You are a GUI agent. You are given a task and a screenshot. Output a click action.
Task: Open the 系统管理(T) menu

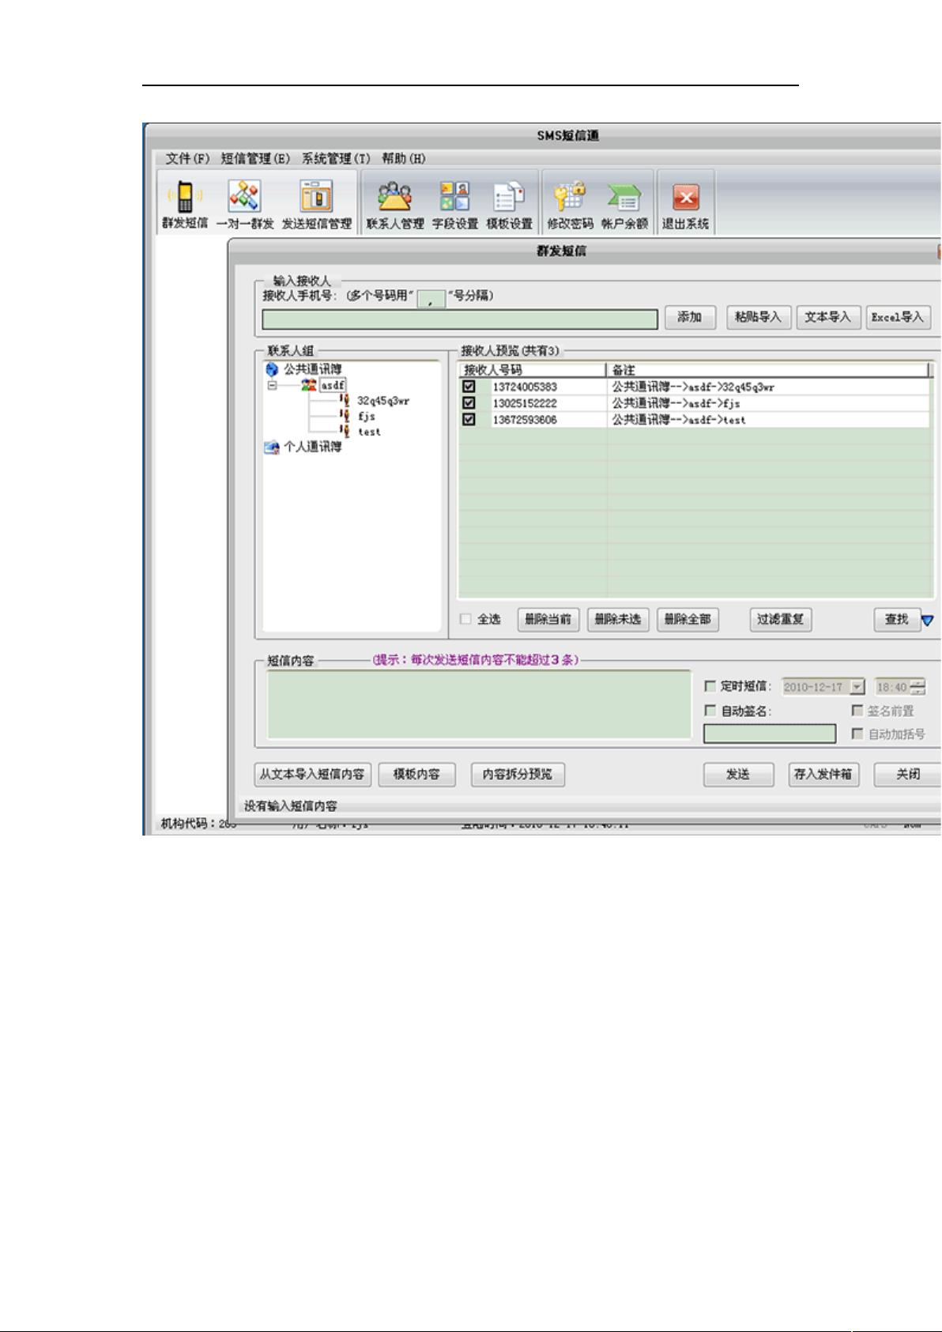(x=335, y=159)
